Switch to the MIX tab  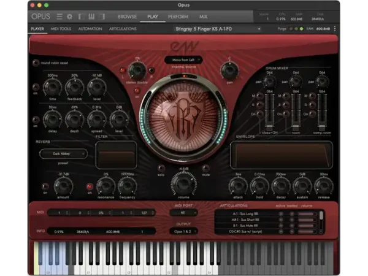[x=203, y=17]
